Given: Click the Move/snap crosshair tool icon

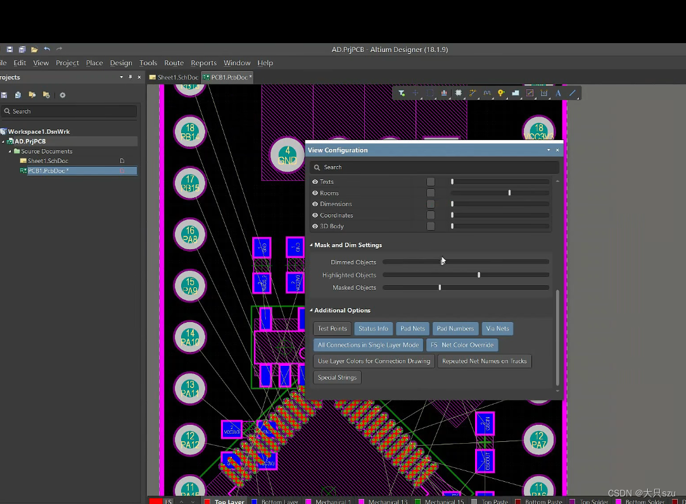Looking at the screenshot, I should point(415,93).
